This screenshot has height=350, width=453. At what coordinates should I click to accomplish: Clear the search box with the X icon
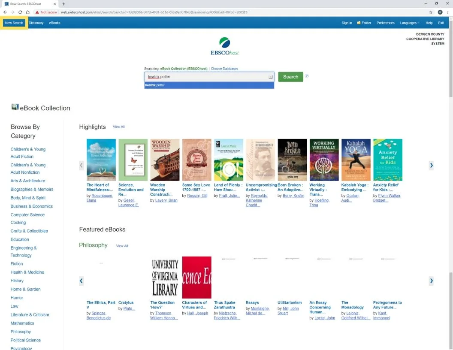coord(270,77)
